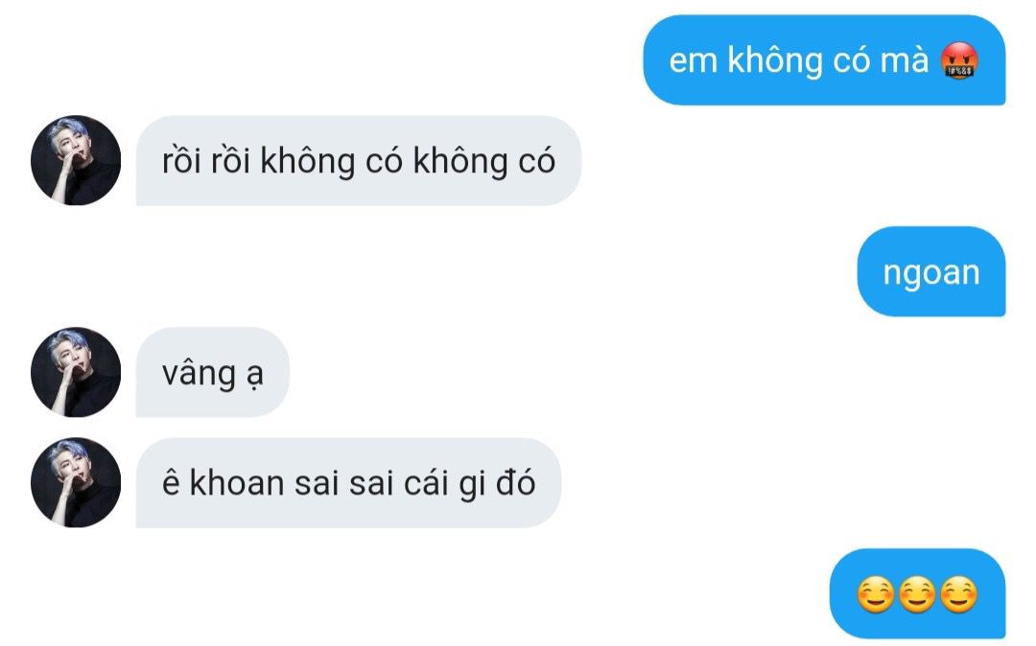Select the blue "ngoan" message bubble
The height and width of the screenshot is (646, 1036).
click(x=930, y=272)
